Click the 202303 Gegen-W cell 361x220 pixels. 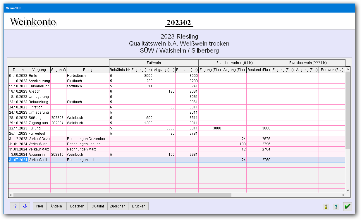tap(59, 118)
